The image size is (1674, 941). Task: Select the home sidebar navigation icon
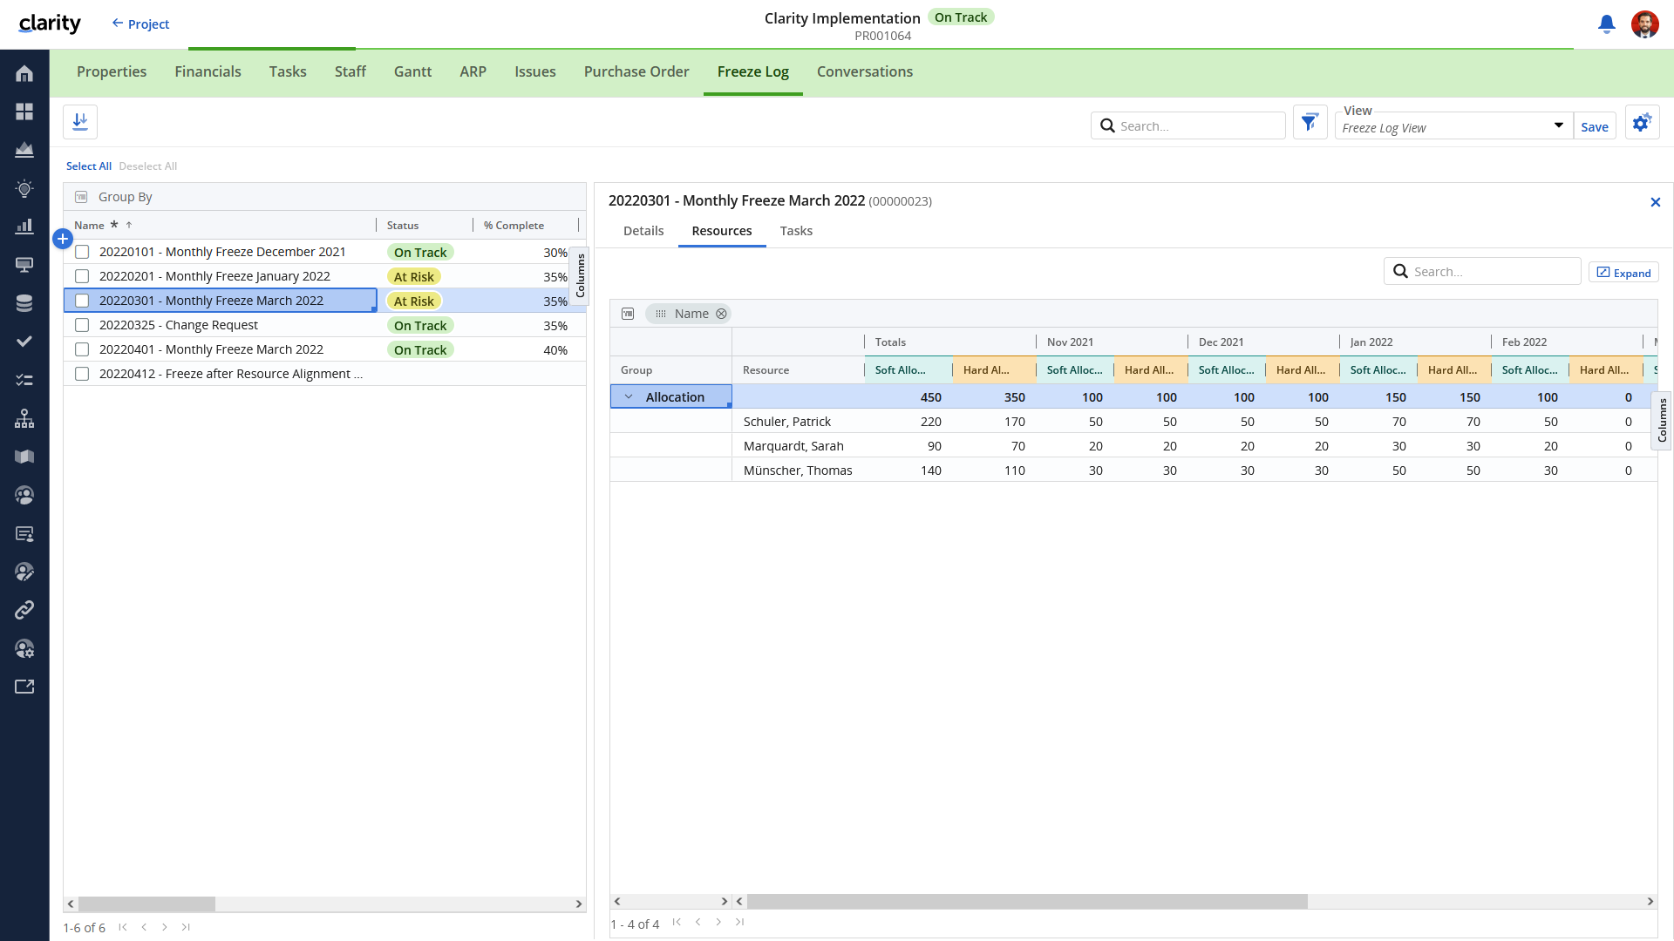24,73
